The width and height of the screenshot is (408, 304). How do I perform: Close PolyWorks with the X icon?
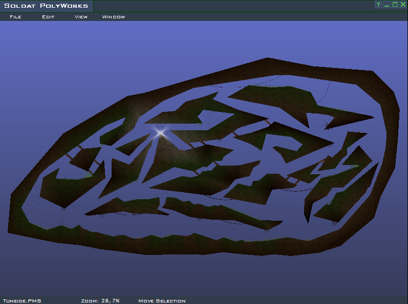(403, 5)
